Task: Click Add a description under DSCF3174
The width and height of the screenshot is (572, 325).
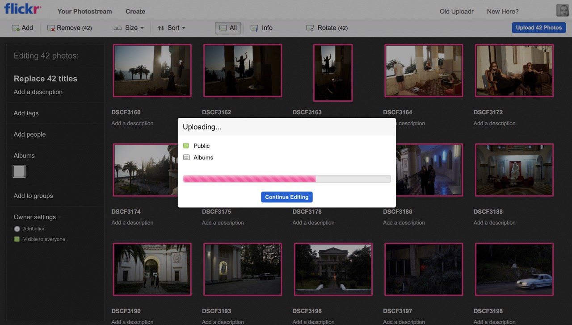Action: [x=132, y=223]
